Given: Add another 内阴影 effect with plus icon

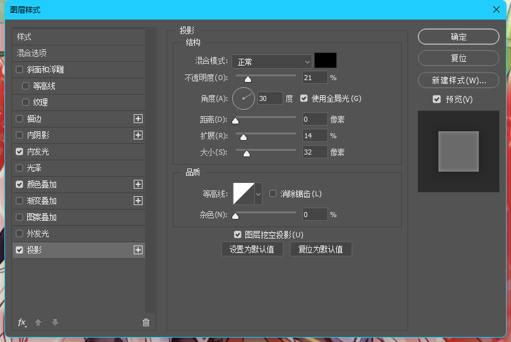Looking at the screenshot, I should coord(138,135).
